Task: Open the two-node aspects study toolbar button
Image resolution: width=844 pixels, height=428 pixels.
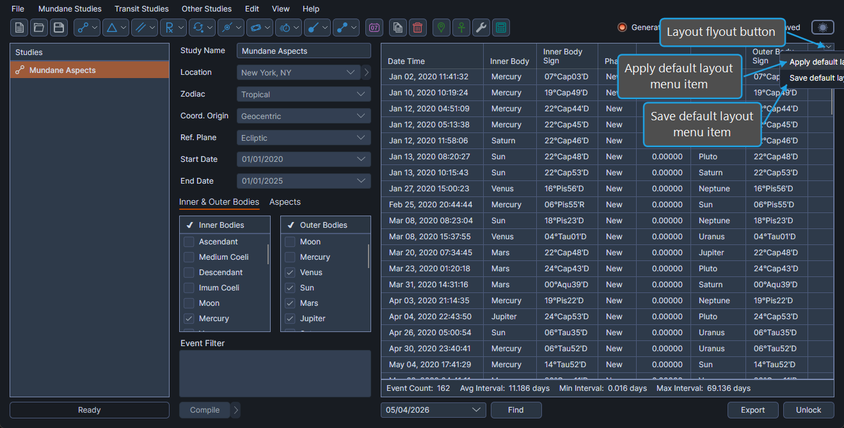Action: (87, 28)
